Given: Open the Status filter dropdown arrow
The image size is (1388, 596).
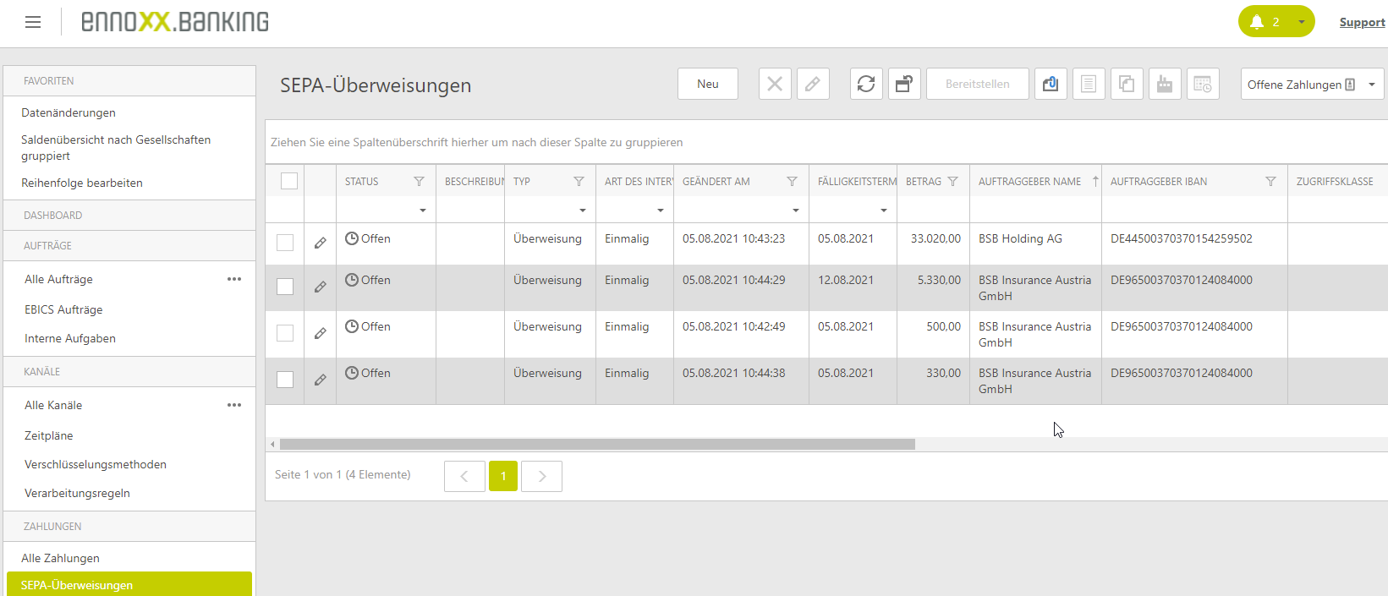Looking at the screenshot, I should click(x=423, y=211).
